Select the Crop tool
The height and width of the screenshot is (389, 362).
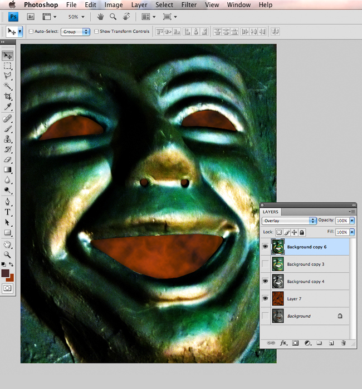click(x=7, y=96)
